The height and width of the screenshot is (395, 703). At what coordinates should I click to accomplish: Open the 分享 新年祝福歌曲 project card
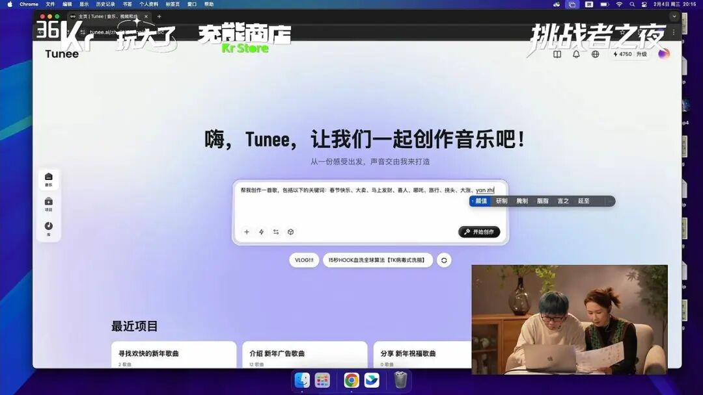click(422, 355)
